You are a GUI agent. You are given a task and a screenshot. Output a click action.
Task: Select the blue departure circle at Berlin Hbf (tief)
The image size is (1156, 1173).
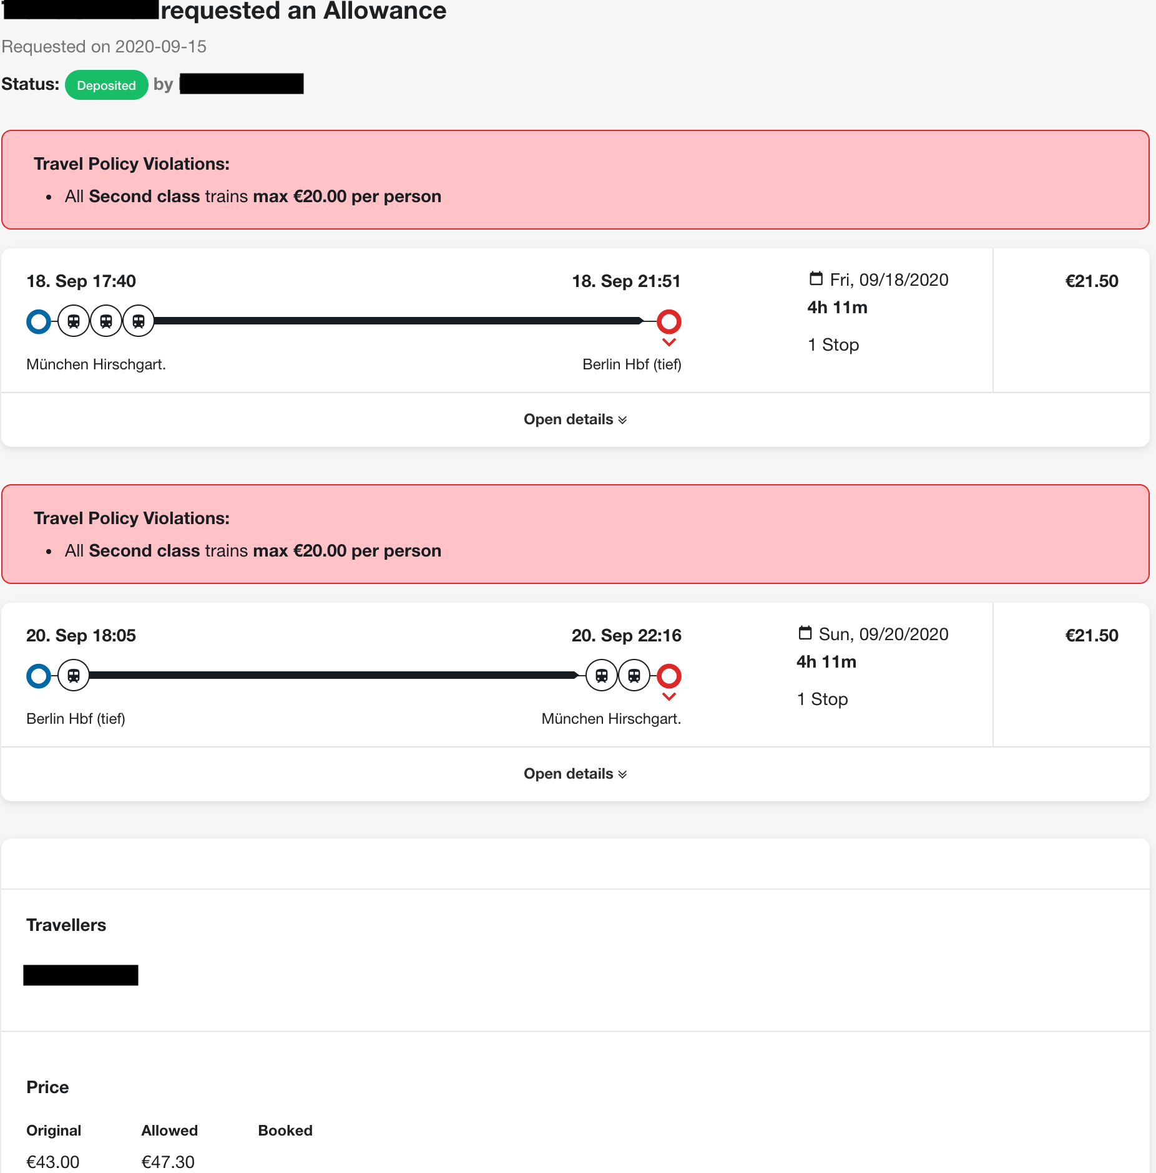[x=39, y=676]
